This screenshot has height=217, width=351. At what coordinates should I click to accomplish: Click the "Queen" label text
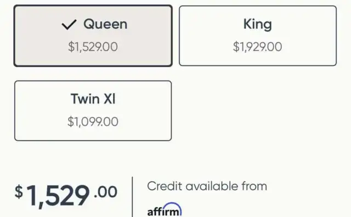pyautogui.click(x=105, y=24)
